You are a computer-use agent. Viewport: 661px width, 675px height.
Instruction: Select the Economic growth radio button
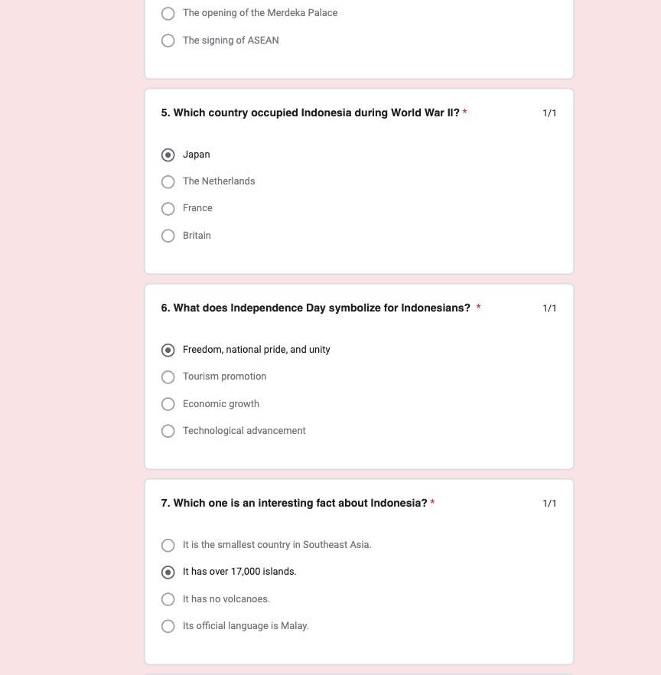point(168,404)
